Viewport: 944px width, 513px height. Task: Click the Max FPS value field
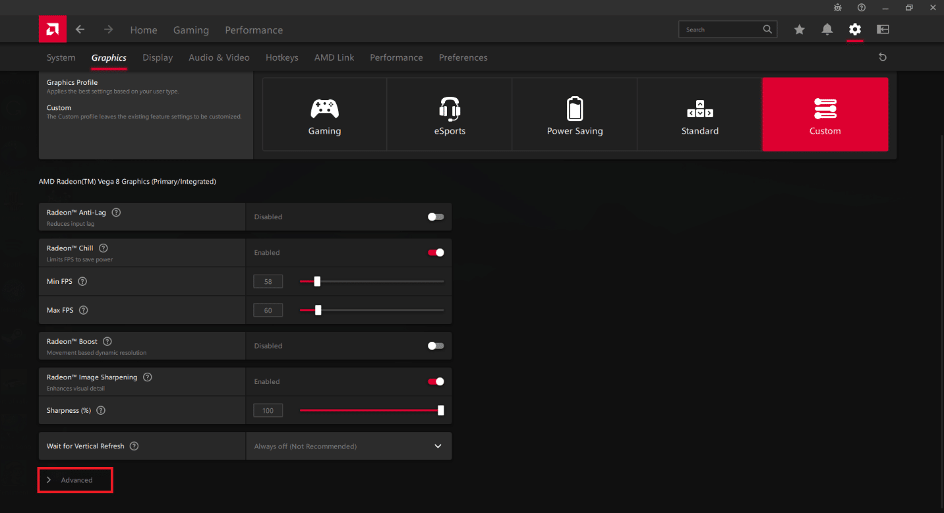click(x=268, y=310)
